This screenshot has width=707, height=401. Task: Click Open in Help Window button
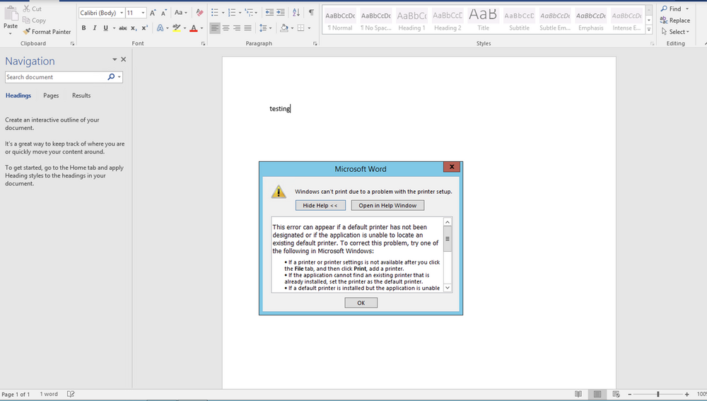[387, 206]
